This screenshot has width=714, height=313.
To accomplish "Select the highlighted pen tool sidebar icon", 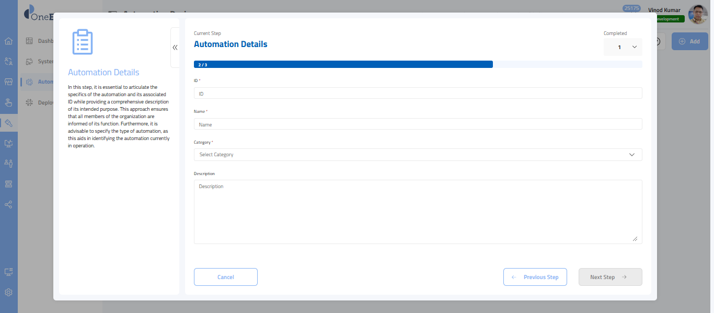I will (8, 123).
